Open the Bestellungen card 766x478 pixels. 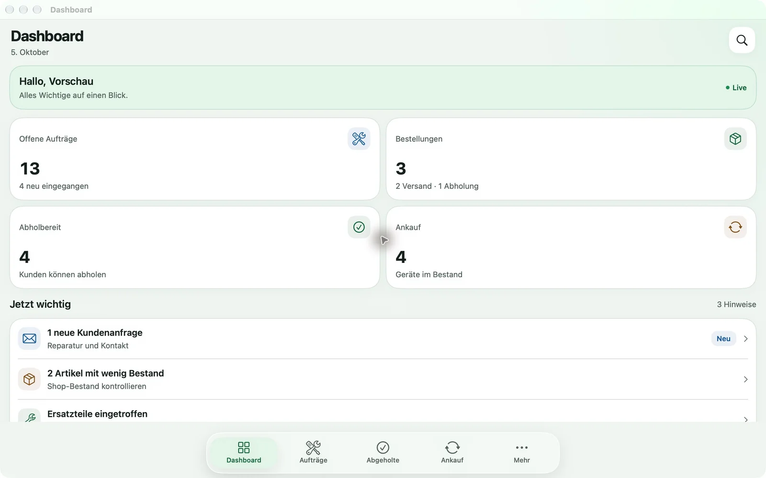click(571, 159)
